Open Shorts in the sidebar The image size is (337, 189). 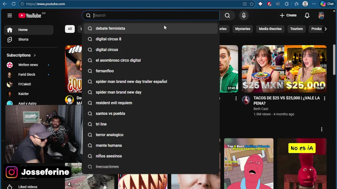click(28, 39)
